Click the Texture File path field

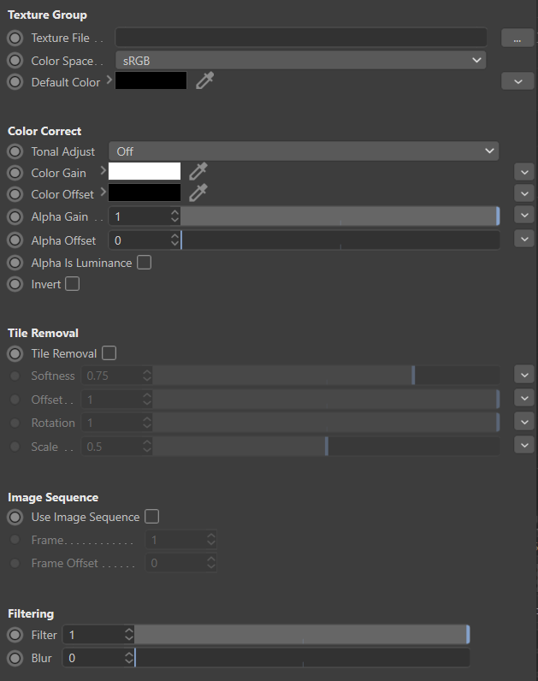[300, 38]
